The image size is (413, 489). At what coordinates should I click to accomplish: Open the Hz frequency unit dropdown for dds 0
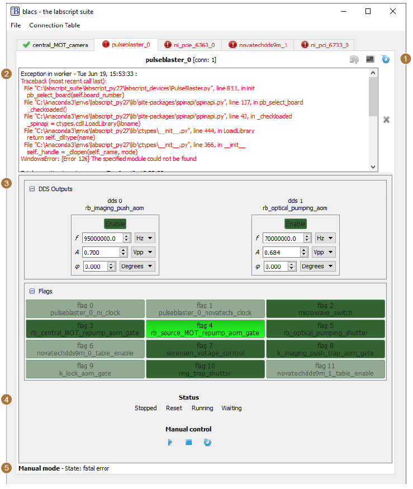tap(144, 238)
